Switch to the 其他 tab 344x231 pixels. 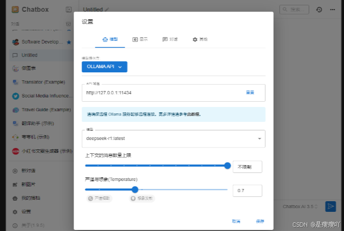[x=200, y=39]
